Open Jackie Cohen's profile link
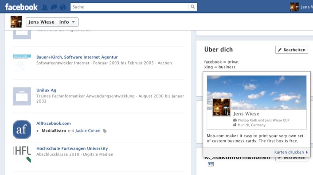 (88, 131)
